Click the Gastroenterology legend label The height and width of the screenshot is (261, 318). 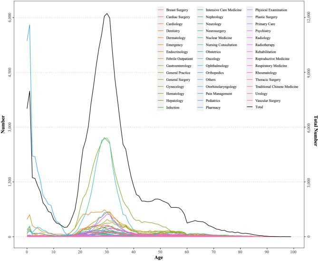[179, 66]
